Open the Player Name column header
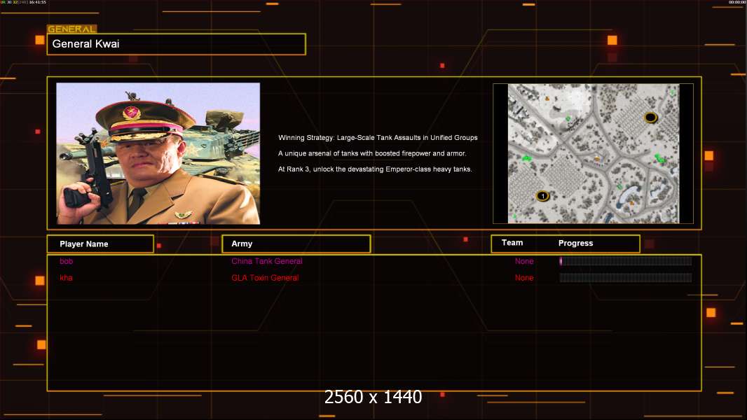This screenshot has height=420, width=747. [x=100, y=244]
